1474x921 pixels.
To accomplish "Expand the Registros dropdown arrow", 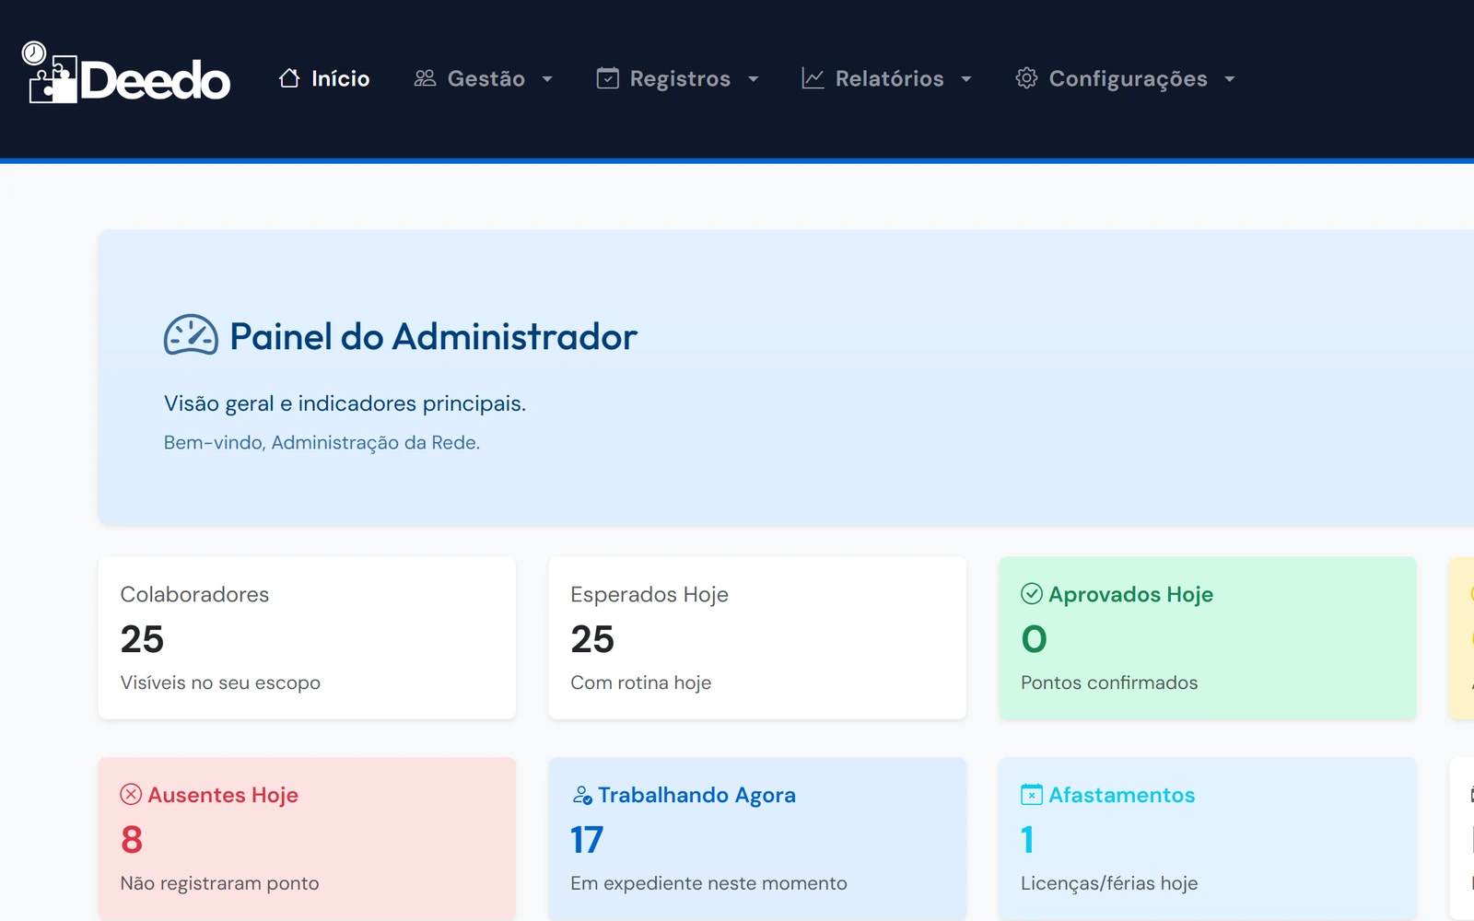I will 754,79.
